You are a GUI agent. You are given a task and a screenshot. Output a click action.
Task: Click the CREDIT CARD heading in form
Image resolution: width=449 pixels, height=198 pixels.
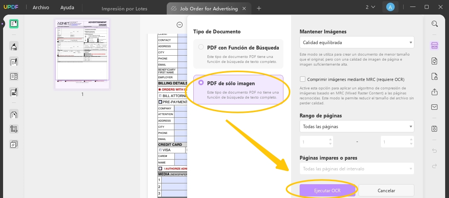pos(170,145)
